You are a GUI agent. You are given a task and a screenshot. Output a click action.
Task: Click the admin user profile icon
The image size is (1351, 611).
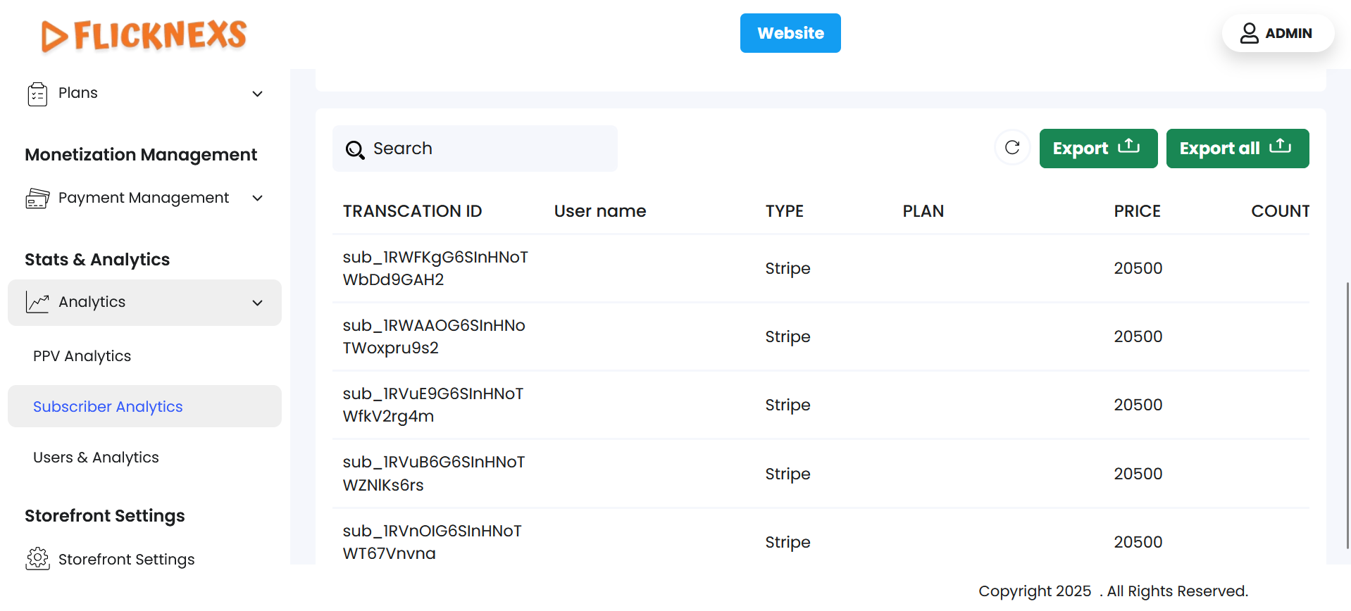point(1249,33)
